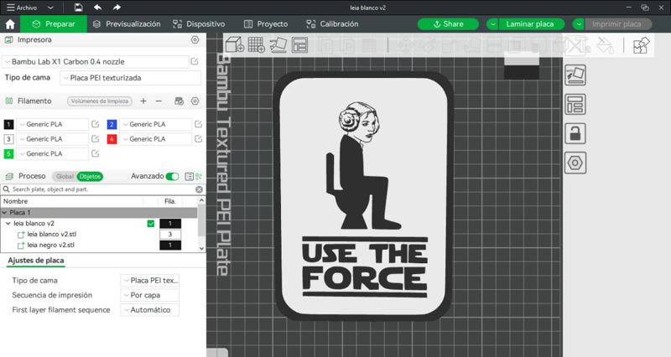Open dropdown arrow beside Imprimir placa
This screenshot has height=357, width=671.
579,24
